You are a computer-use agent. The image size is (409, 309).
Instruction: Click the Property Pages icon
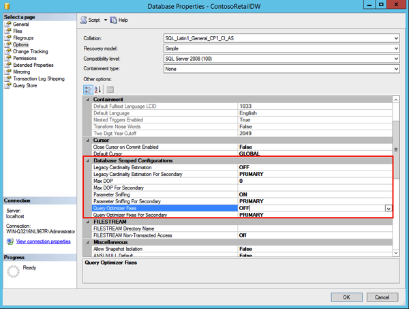tap(110, 90)
